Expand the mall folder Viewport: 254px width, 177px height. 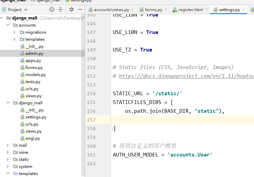pos(8,145)
